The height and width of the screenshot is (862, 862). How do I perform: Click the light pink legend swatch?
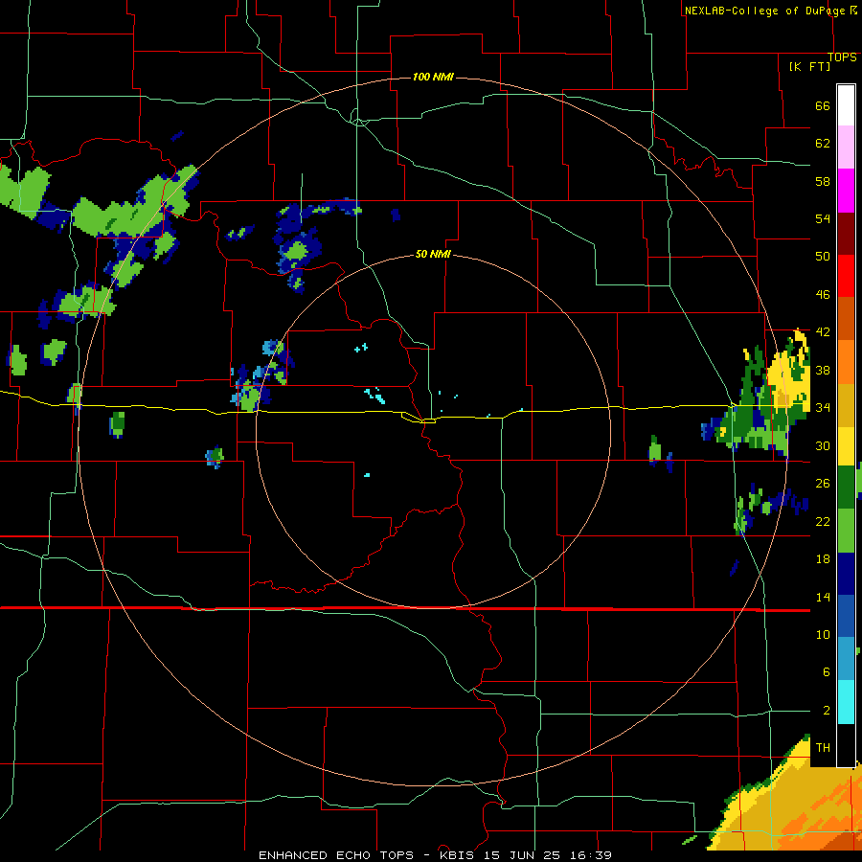(x=846, y=147)
